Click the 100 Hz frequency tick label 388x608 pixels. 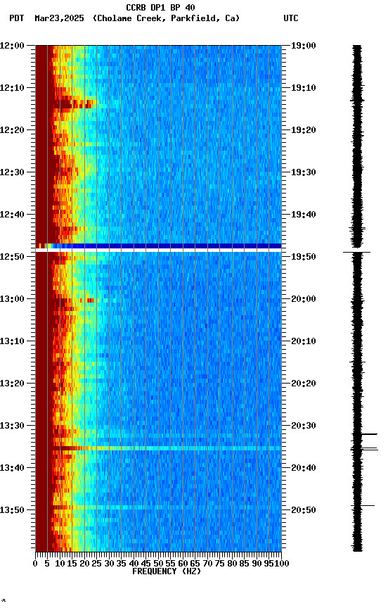pos(282,564)
